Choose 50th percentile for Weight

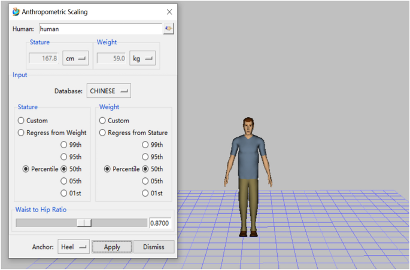click(x=145, y=169)
